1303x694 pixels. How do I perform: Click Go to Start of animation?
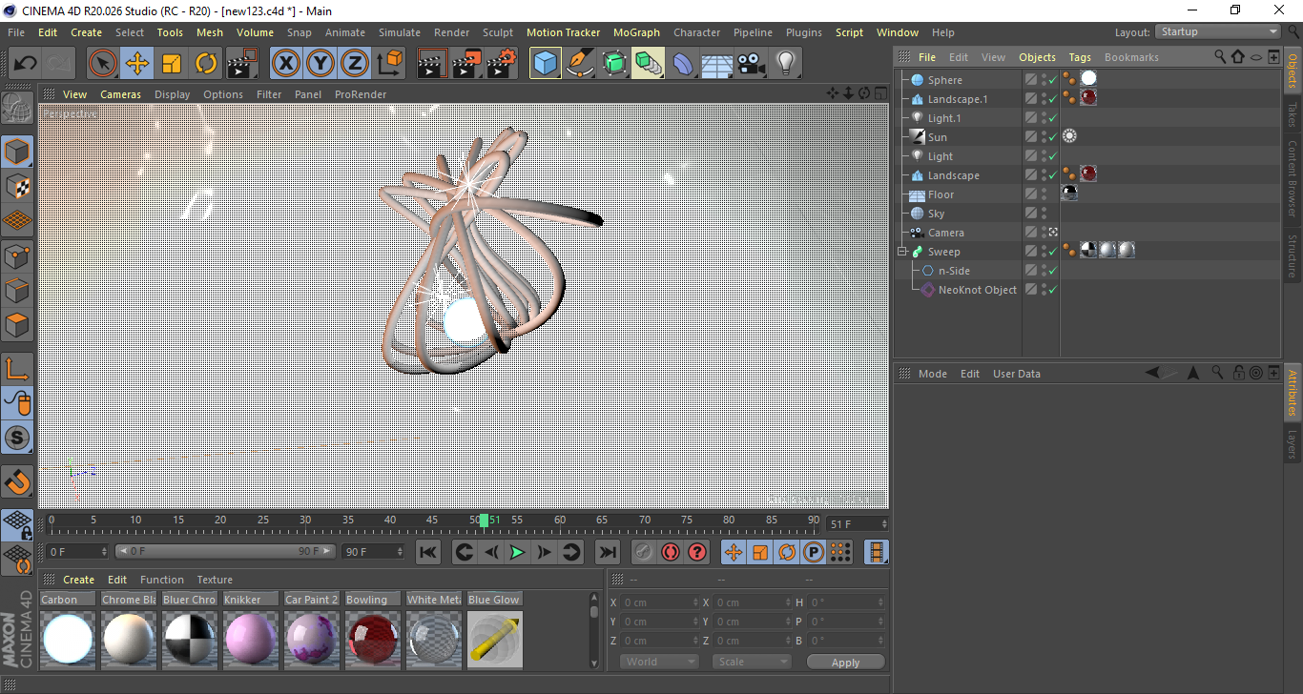point(428,552)
